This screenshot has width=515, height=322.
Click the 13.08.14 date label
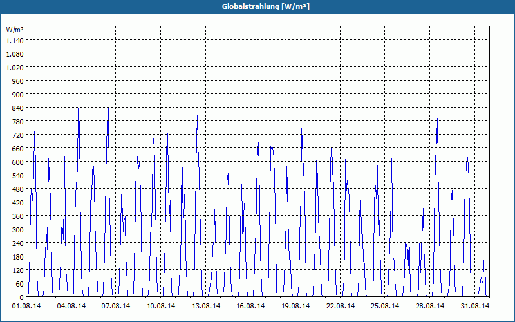(206, 306)
